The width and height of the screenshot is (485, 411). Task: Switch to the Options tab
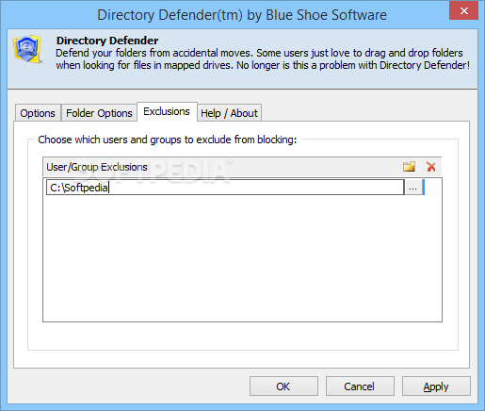38,113
